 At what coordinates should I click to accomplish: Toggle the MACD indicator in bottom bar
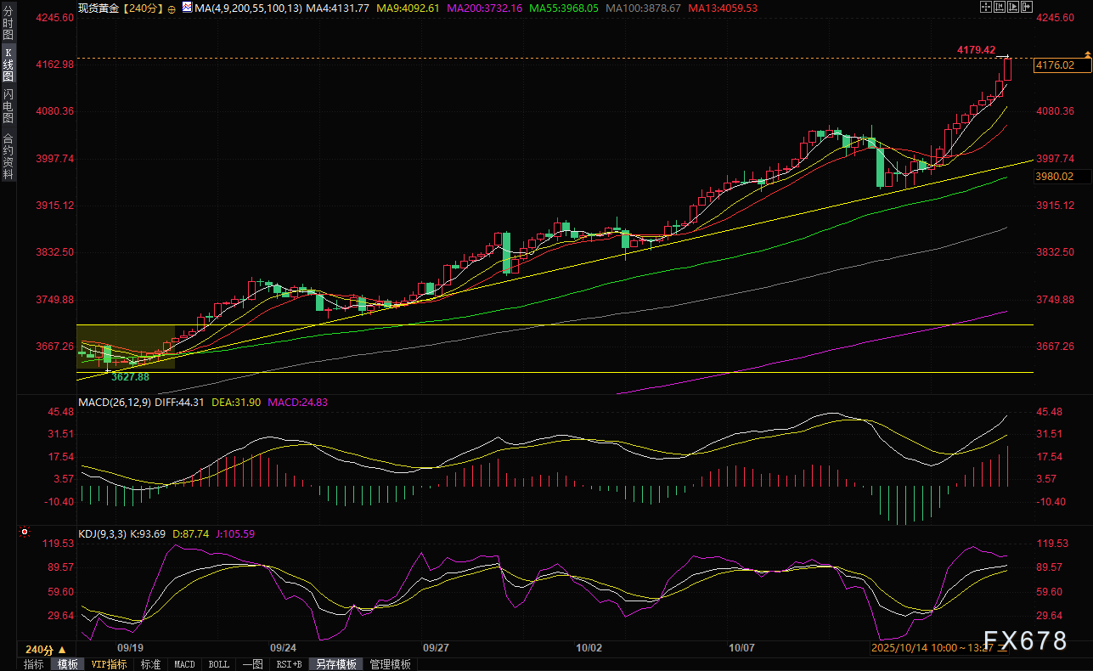pyautogui.click(x=184, y=664)
